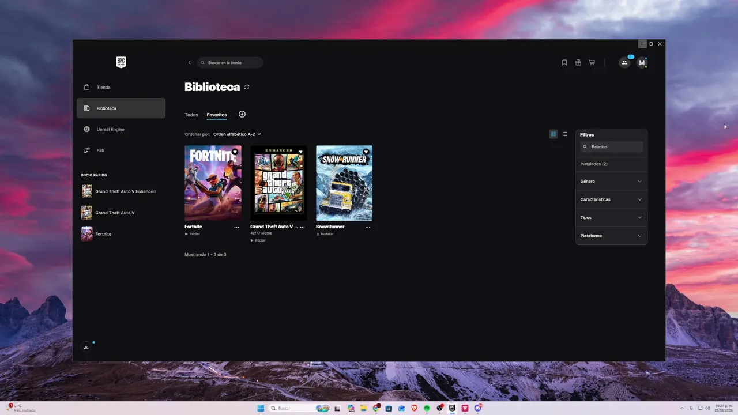Click the Epic Games logo
738x415 pixels.
tap(121, 62)
